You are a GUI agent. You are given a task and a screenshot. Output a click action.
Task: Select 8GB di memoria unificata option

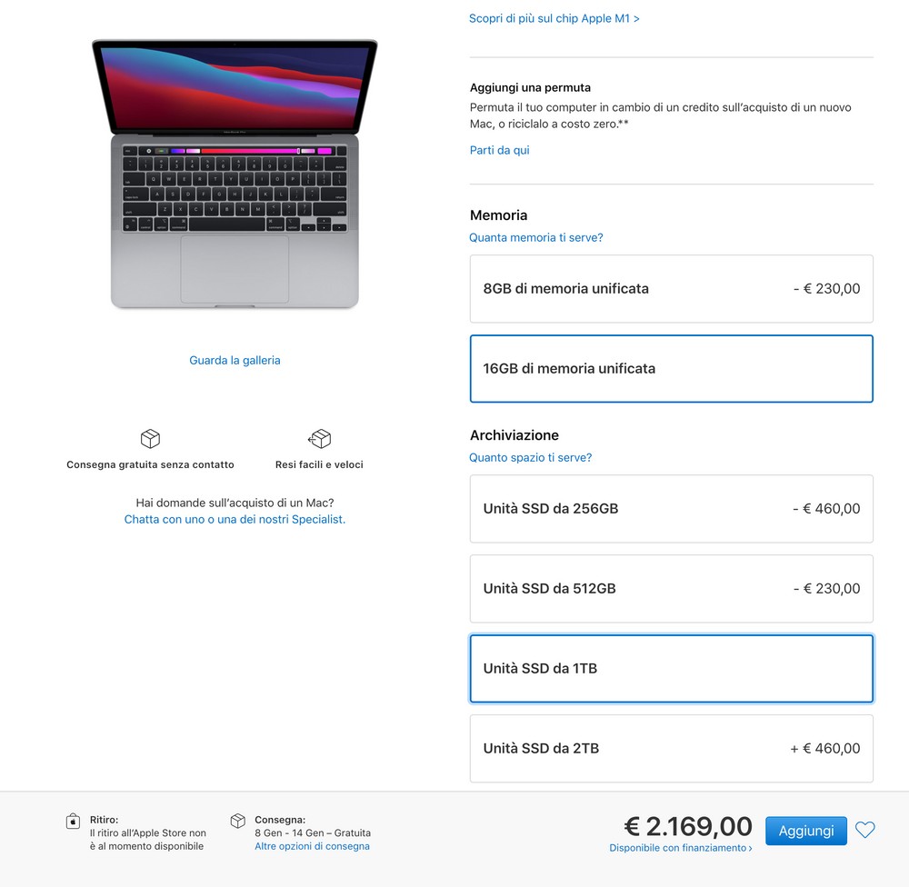pos(672,289)
